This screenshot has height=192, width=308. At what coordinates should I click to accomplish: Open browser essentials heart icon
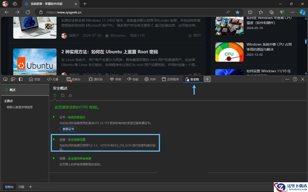282,12
